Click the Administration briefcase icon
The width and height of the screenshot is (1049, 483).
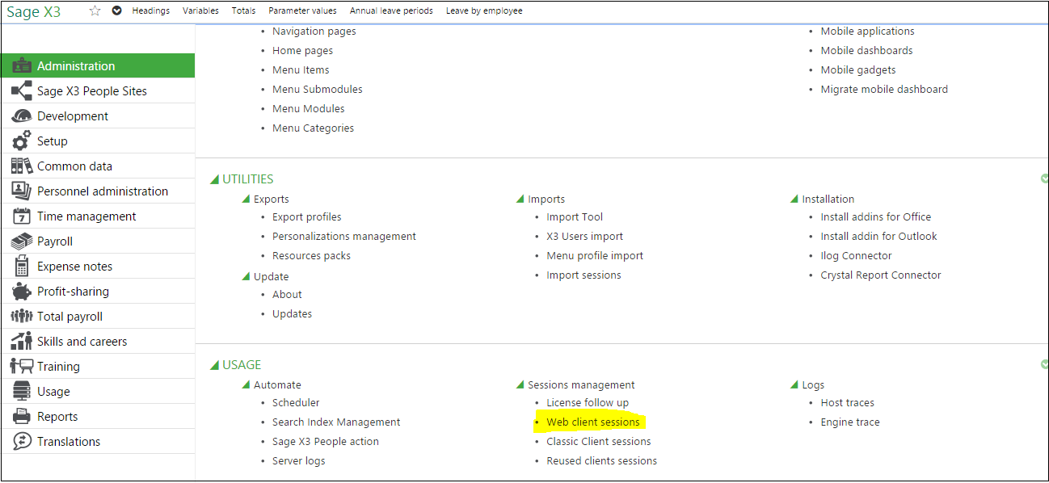[x=22, y=66]
